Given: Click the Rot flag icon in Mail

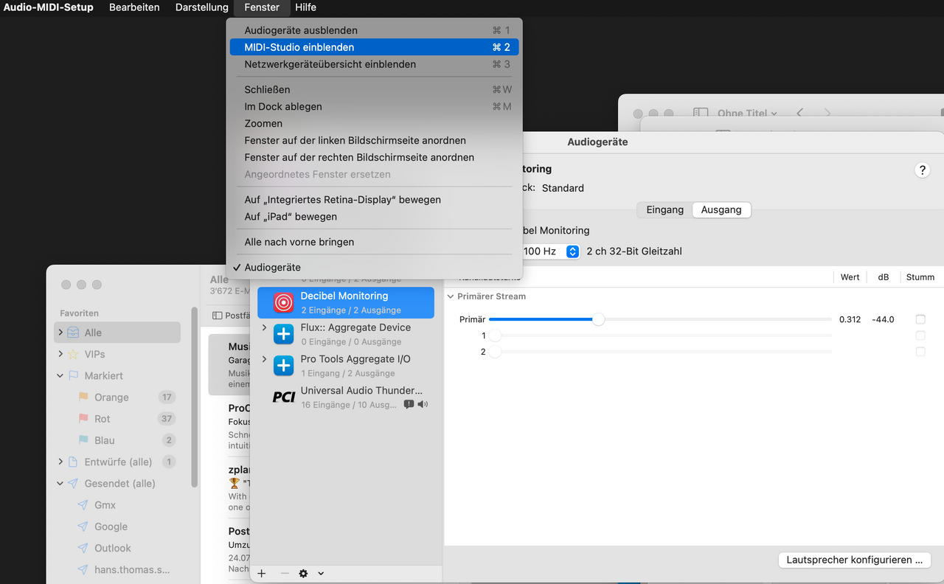Looking at the screenshot, I should [83, 418].
